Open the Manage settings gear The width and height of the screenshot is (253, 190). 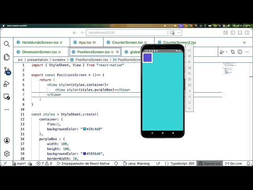7,154
